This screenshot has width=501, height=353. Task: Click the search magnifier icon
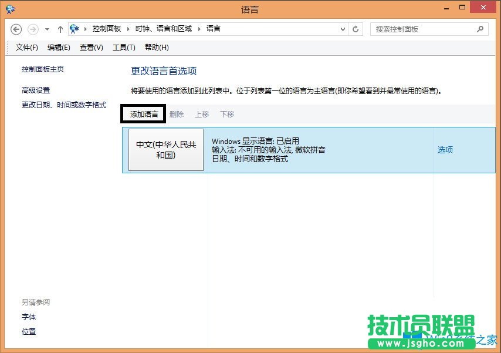[x=480, y=28]
